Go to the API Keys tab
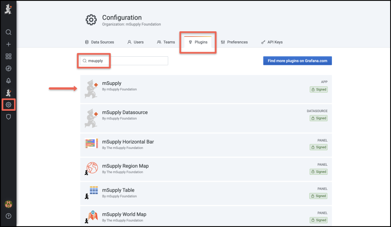Image resolution: width=391 pixels, height=227 pixels. (272, 42)
